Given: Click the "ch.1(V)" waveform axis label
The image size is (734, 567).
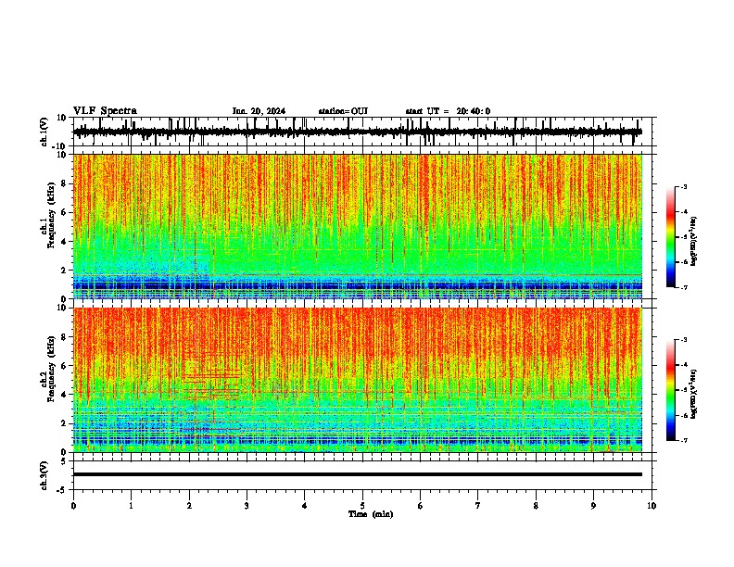Looking at the screenshot, I should pos(44,132).
